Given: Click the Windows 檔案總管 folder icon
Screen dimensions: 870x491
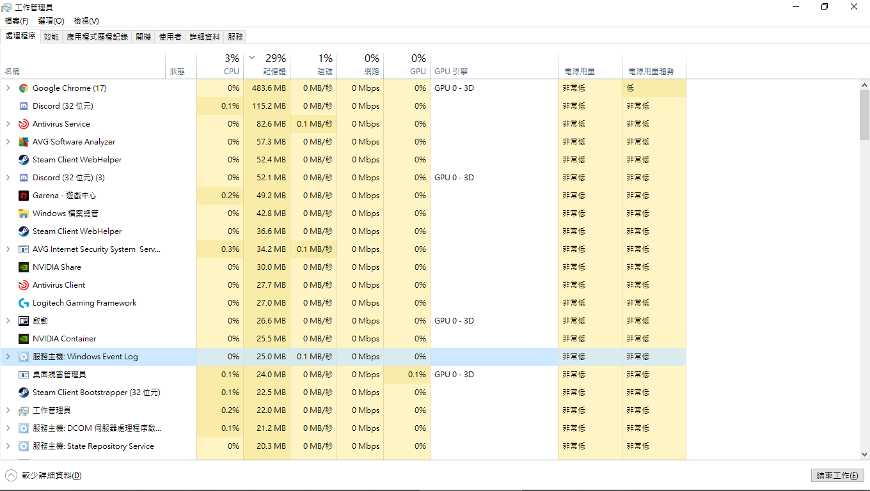Looking at the screenshot, I should pyautogui.click(x=24, y=214).
